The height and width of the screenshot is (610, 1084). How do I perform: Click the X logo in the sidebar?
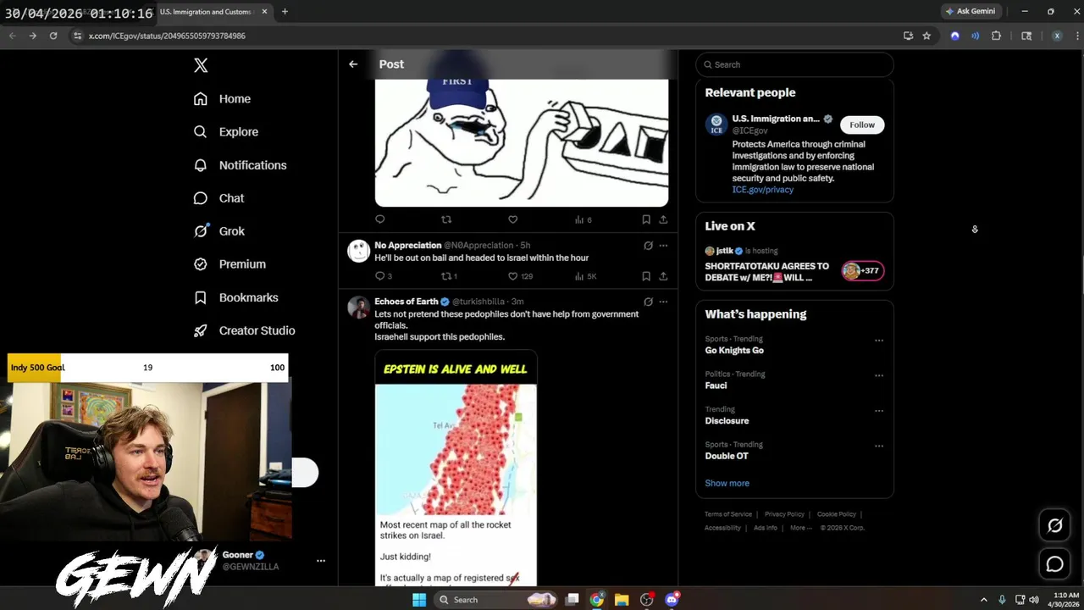[x=201, y=65]
